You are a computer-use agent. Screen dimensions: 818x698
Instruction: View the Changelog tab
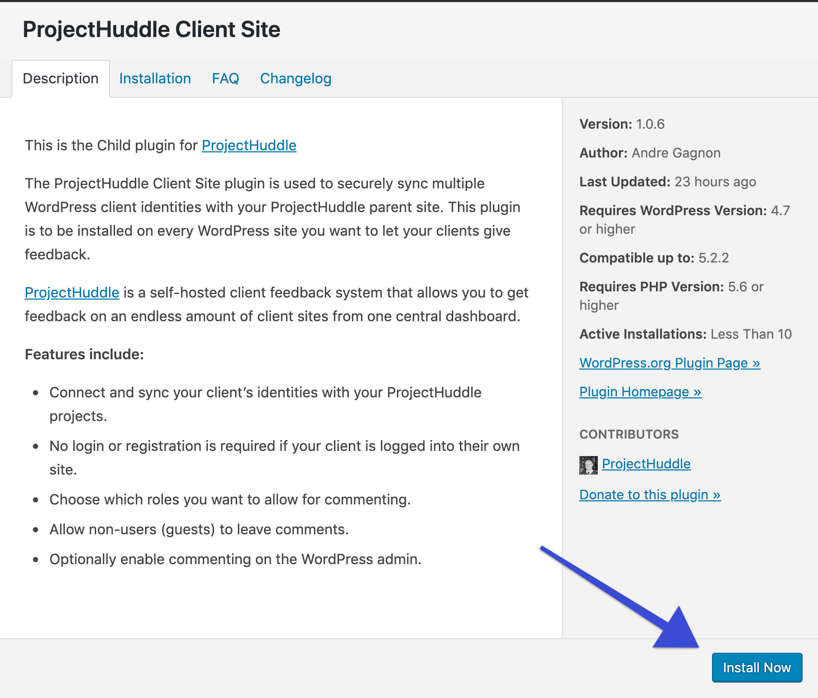tap(295, 79)
